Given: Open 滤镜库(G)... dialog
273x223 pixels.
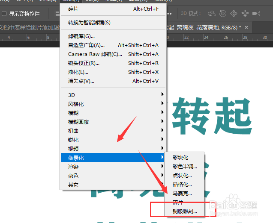Looking at the screenshot, I should pos(113,36).
